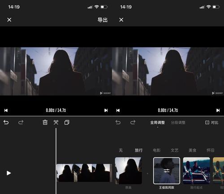Redo in the filter panel

pos(133,122)
